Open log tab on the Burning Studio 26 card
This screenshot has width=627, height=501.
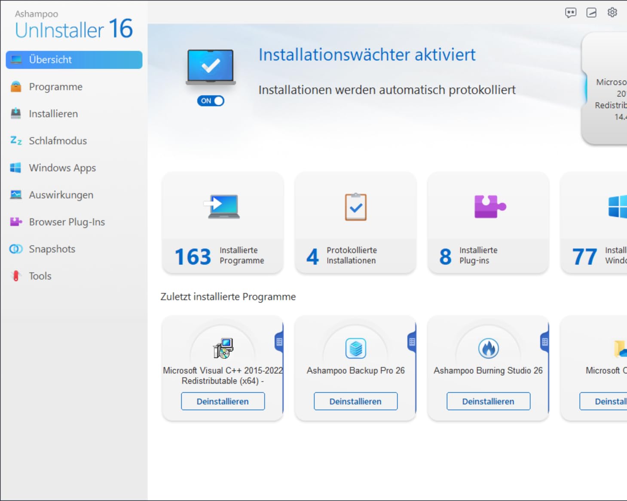pos(545,342)
